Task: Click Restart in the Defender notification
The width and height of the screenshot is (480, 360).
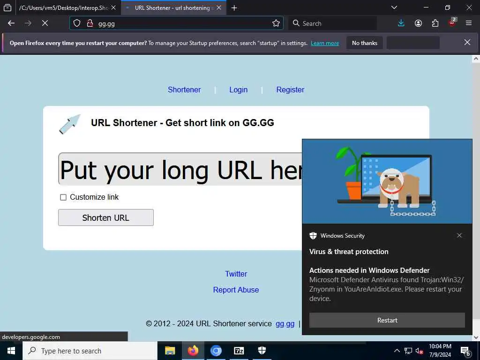Action: (x=387, y=320)
